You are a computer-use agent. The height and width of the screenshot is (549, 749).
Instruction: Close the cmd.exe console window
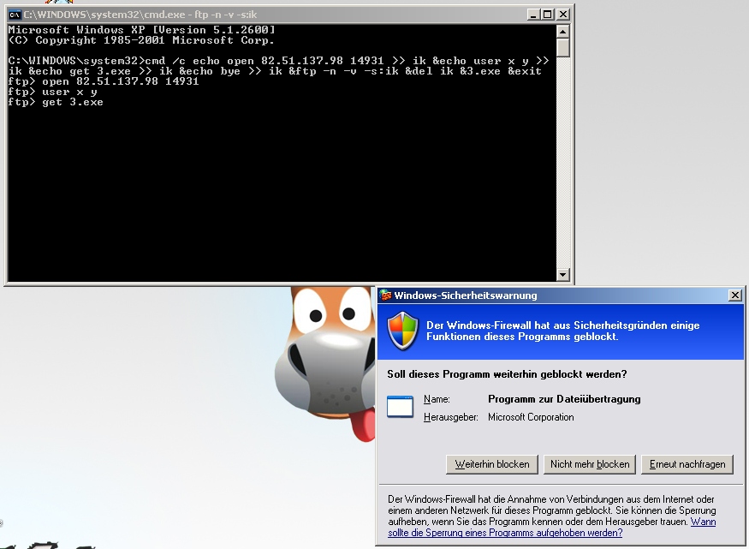[563, 15]
